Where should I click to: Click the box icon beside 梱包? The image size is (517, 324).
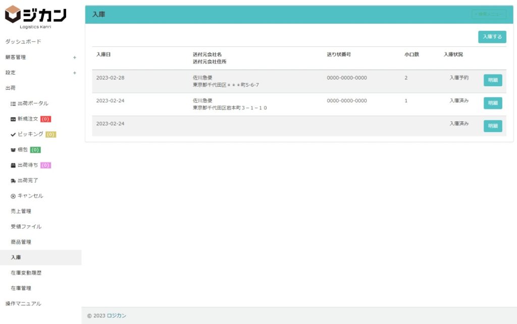pos(13,150)
